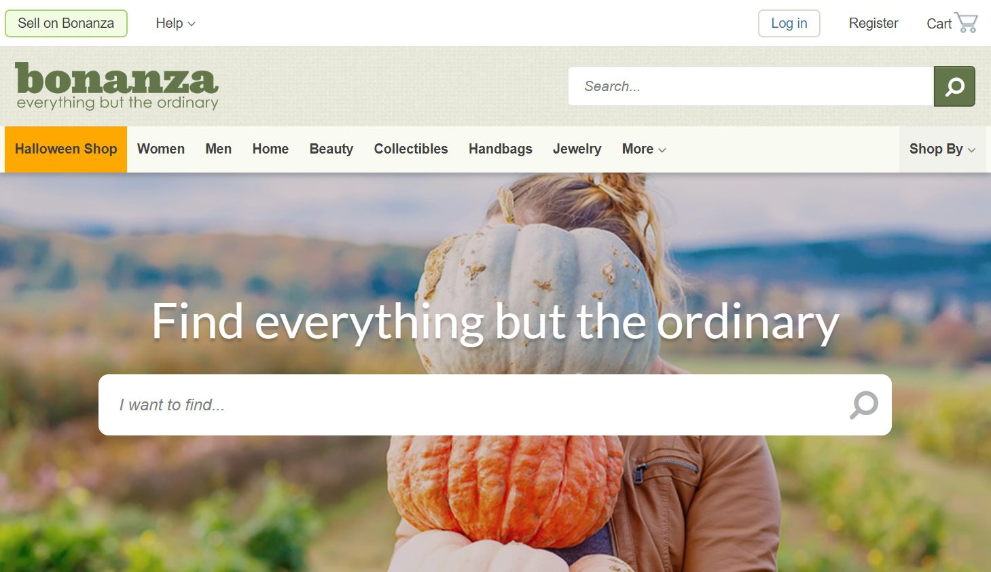Open the Jewelry category

tap(577, 149)
